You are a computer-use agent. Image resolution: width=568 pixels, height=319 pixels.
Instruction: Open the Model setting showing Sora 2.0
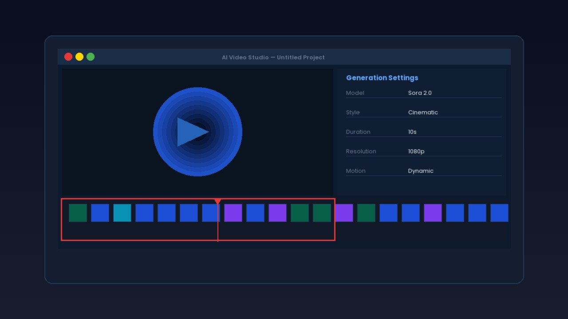(420, 93)
